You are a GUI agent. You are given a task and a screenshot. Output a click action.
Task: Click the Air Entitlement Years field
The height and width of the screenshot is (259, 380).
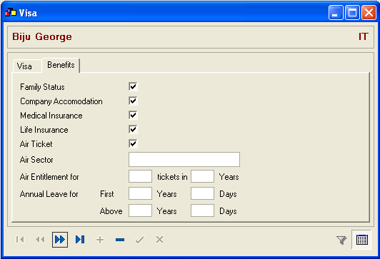coord(202,176)
